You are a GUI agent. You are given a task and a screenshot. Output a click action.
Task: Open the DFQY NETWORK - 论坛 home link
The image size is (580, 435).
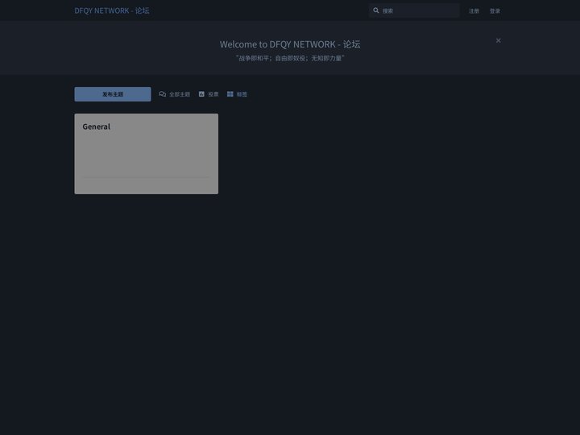[x=112, y=10]
